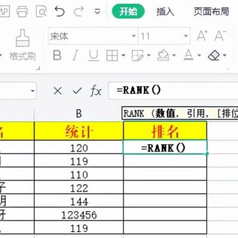Click the draw border table icon
Viewport: 238px width, 238px height.
[137, 55]
